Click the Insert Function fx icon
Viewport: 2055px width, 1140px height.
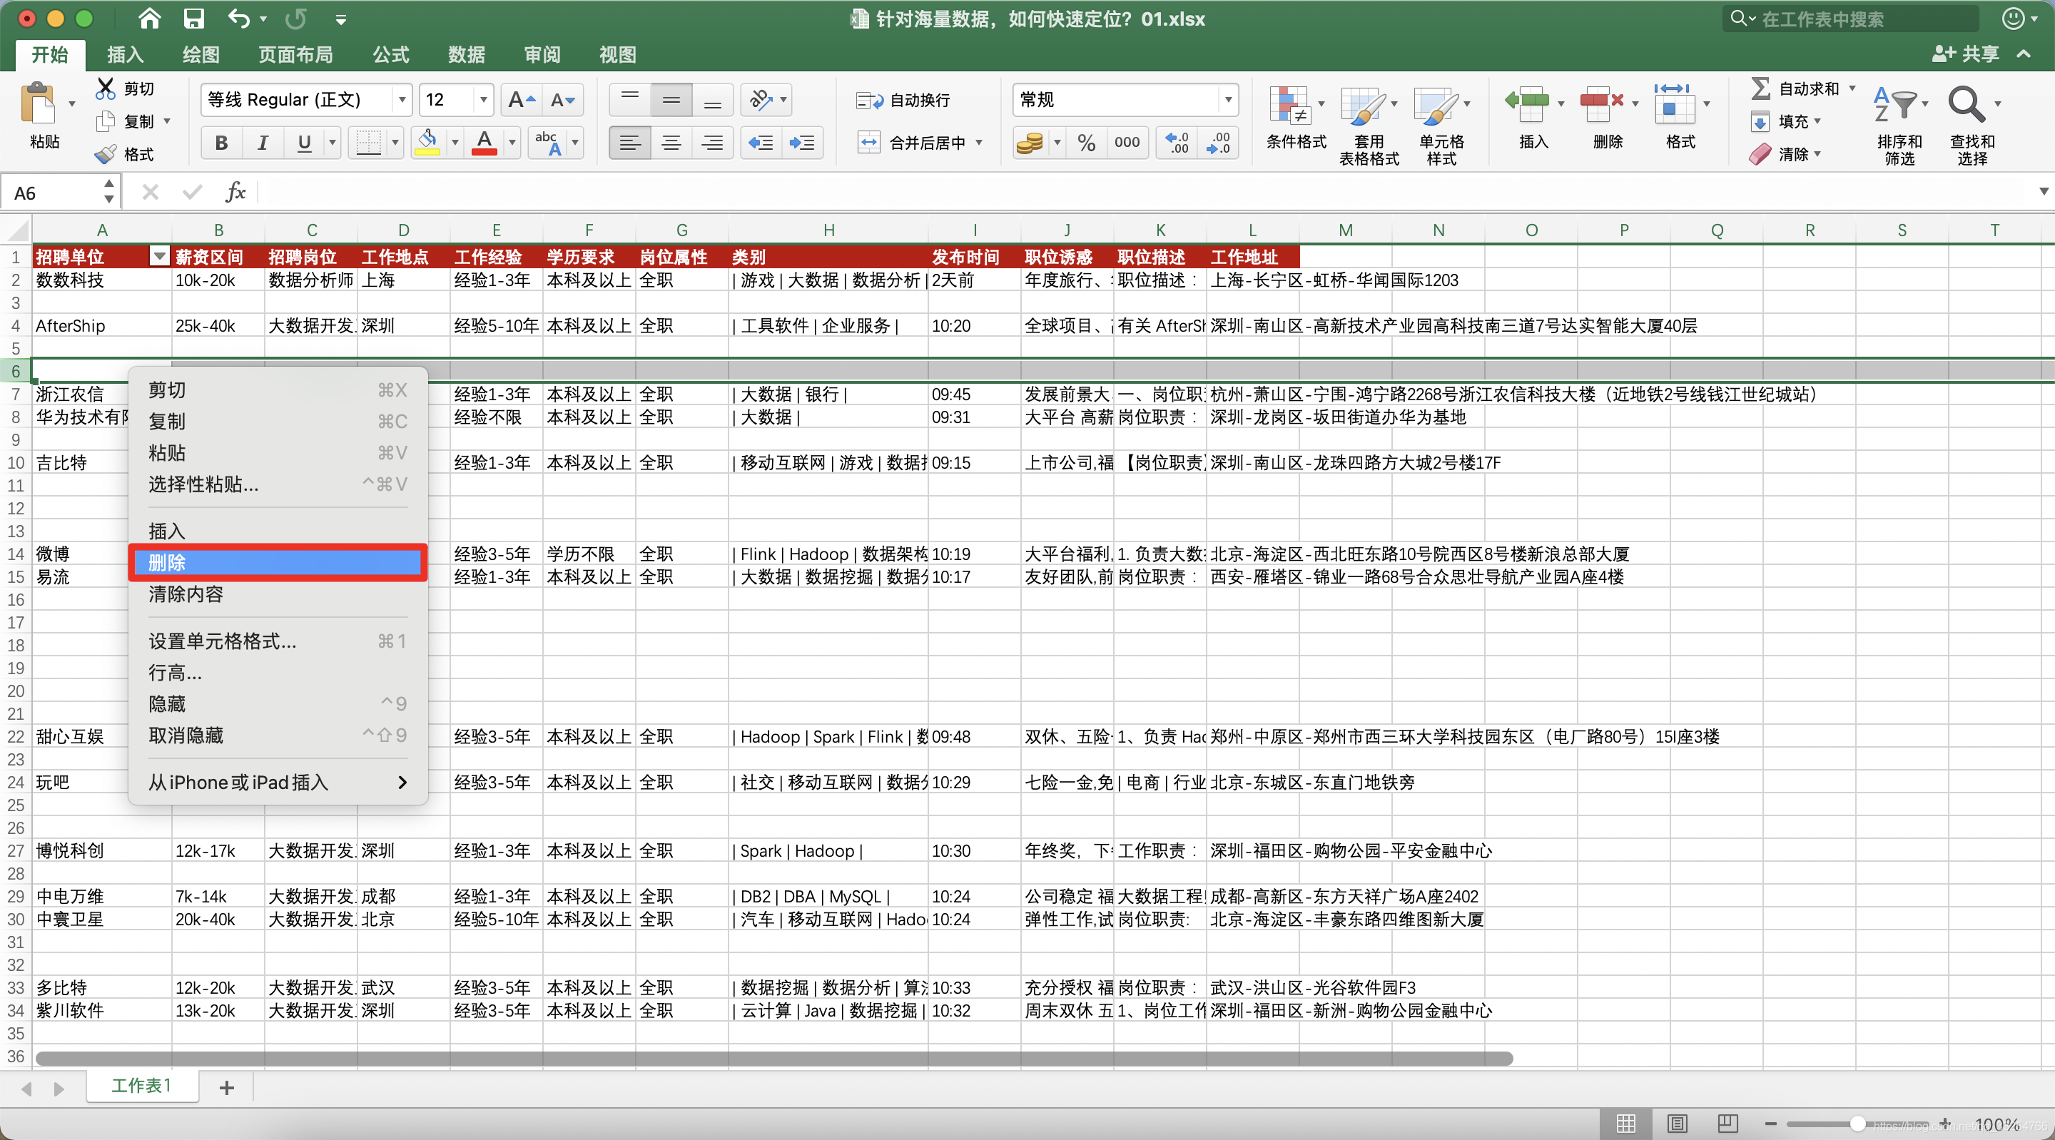point(235,193)
